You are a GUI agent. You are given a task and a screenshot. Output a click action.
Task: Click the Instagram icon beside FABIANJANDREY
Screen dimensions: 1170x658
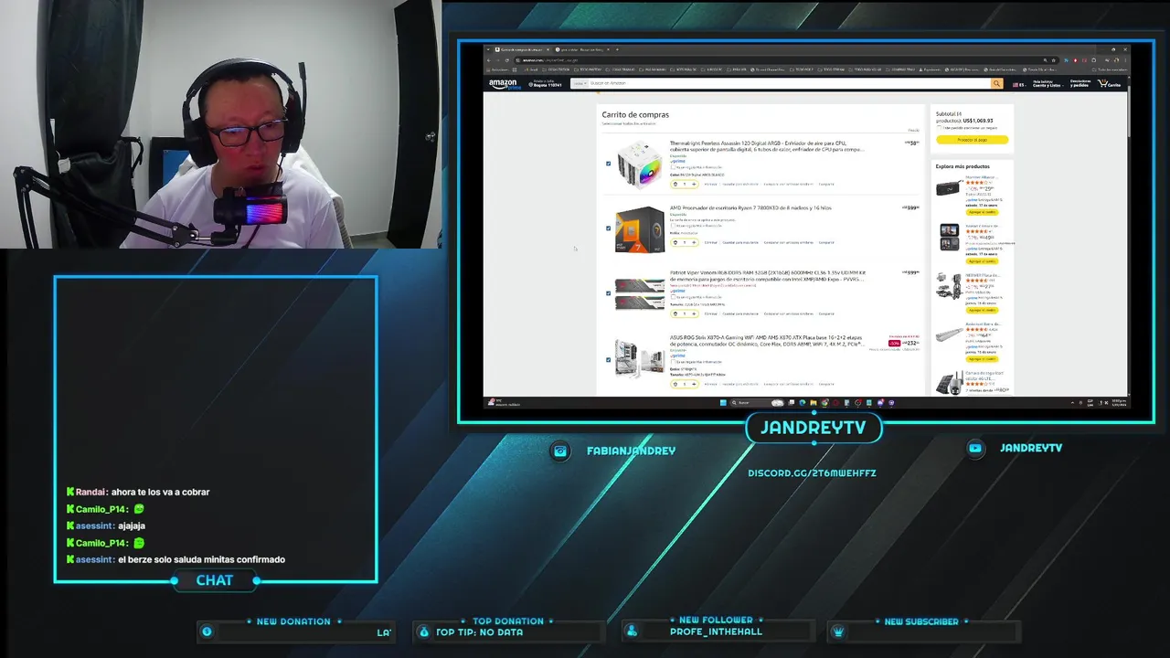click(560, 451)
